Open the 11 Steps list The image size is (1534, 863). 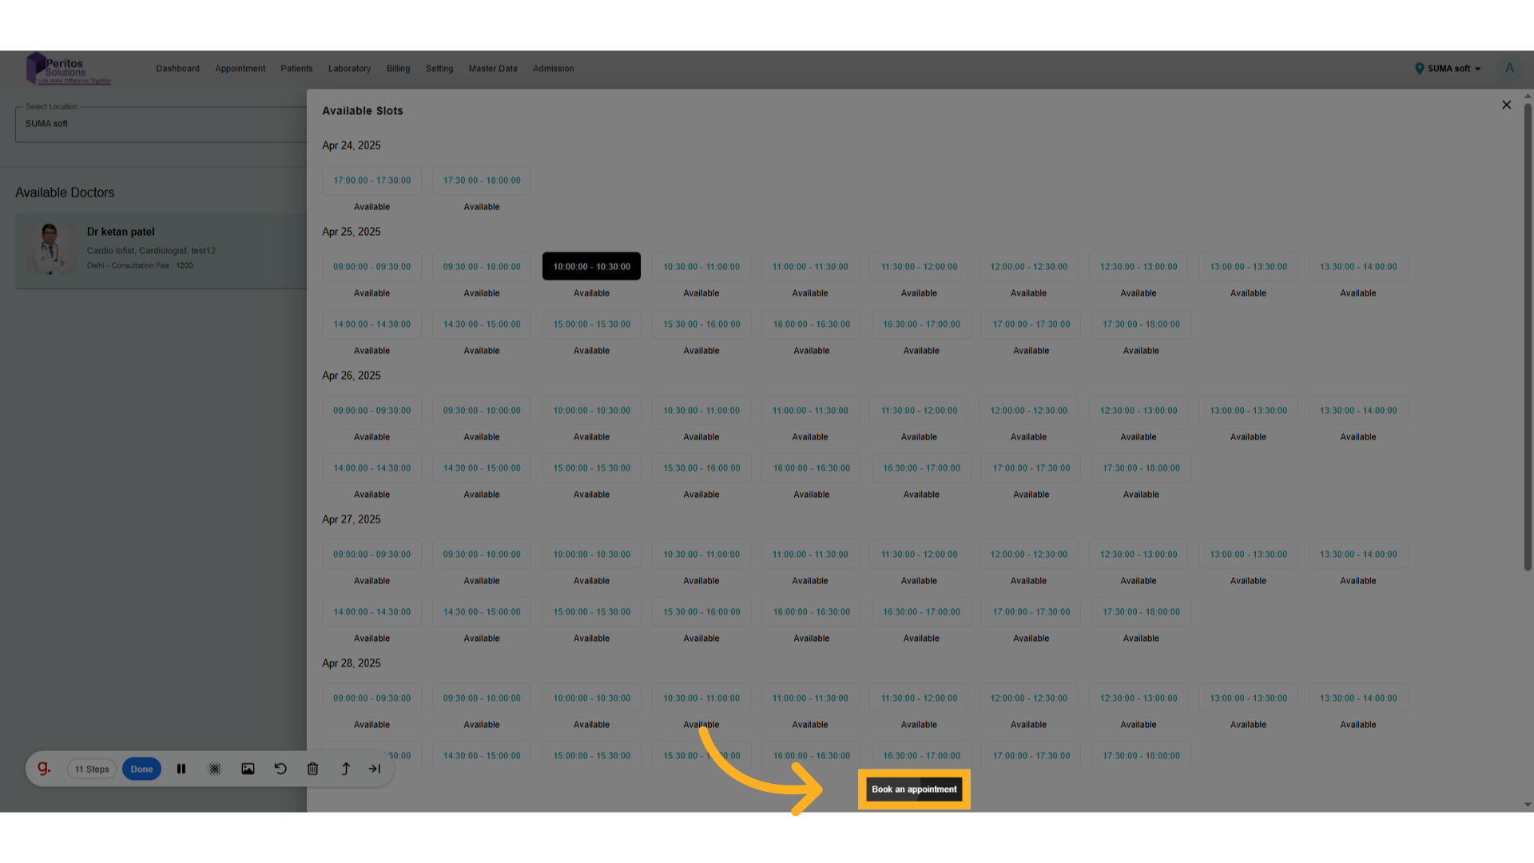pos(92,770)
